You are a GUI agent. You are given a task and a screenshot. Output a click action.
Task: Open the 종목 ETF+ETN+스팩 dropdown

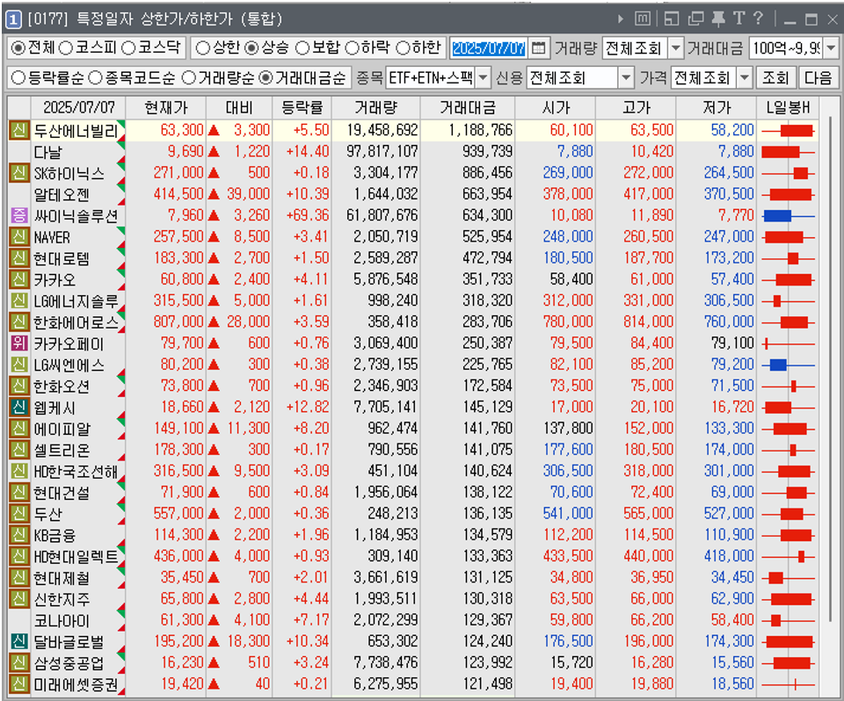[x=484, y=78]
